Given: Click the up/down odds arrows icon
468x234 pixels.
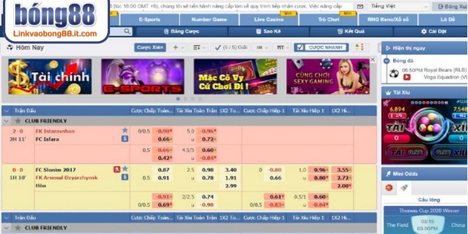Looking at the screenshot, I should click(x=360, y=47).
